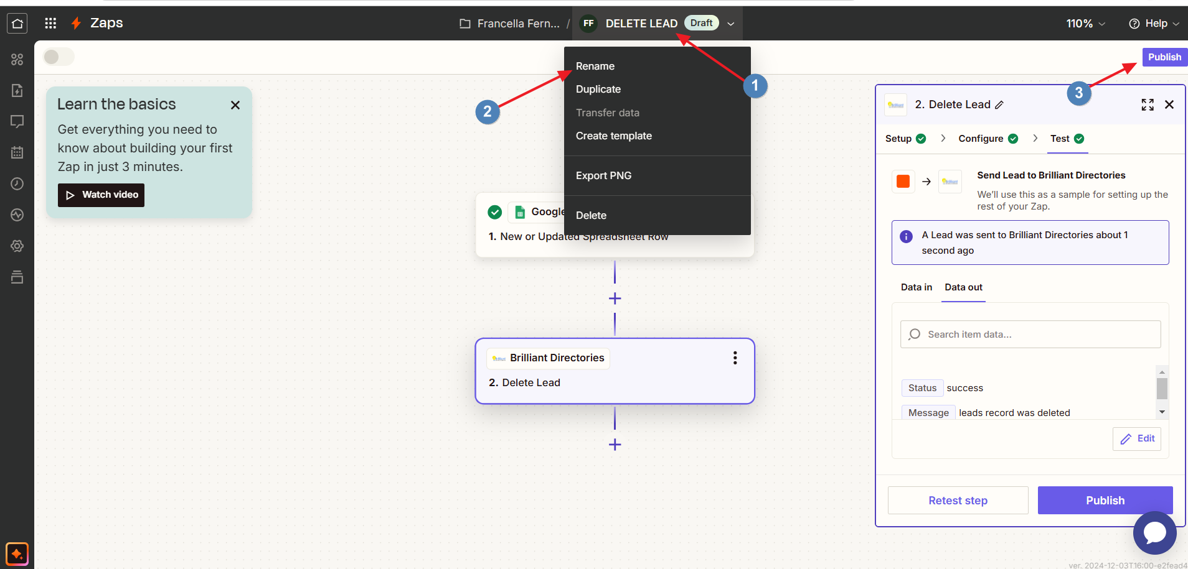Open the history clock sidebar icon
Screen dimensions: 1188x569
(x=17, y=183)
